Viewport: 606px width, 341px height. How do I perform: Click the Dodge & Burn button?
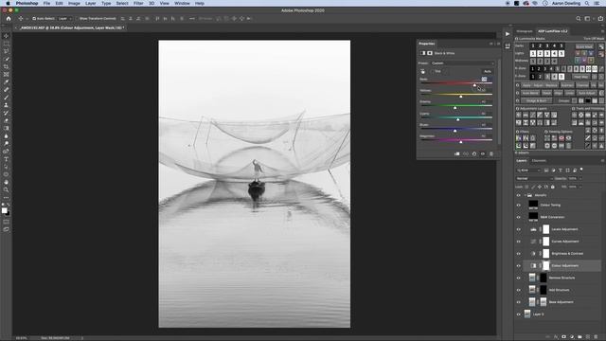(x=536, y=101)
